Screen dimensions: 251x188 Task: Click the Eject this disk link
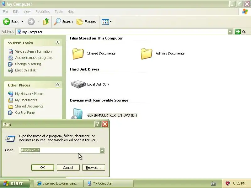point(25,70)
